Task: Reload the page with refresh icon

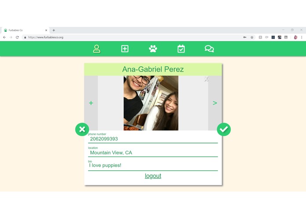Action: point(17,38)
